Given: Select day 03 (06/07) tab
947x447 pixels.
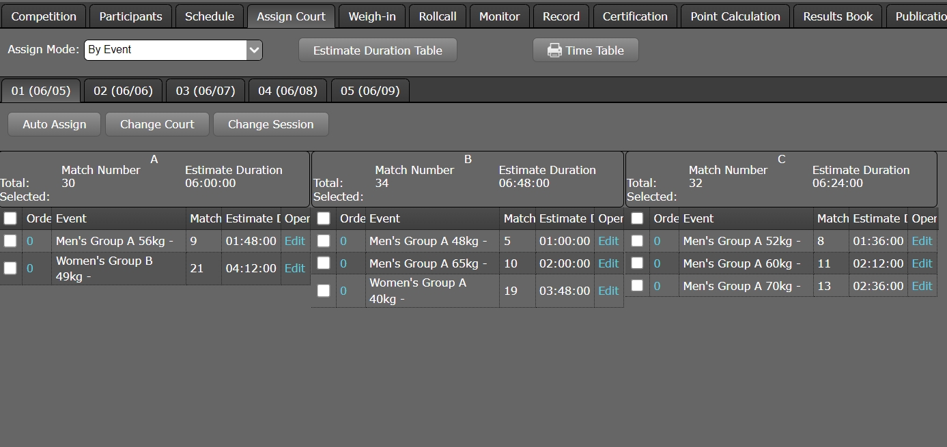Looking at the screenshot, I should tap(205, 91).
